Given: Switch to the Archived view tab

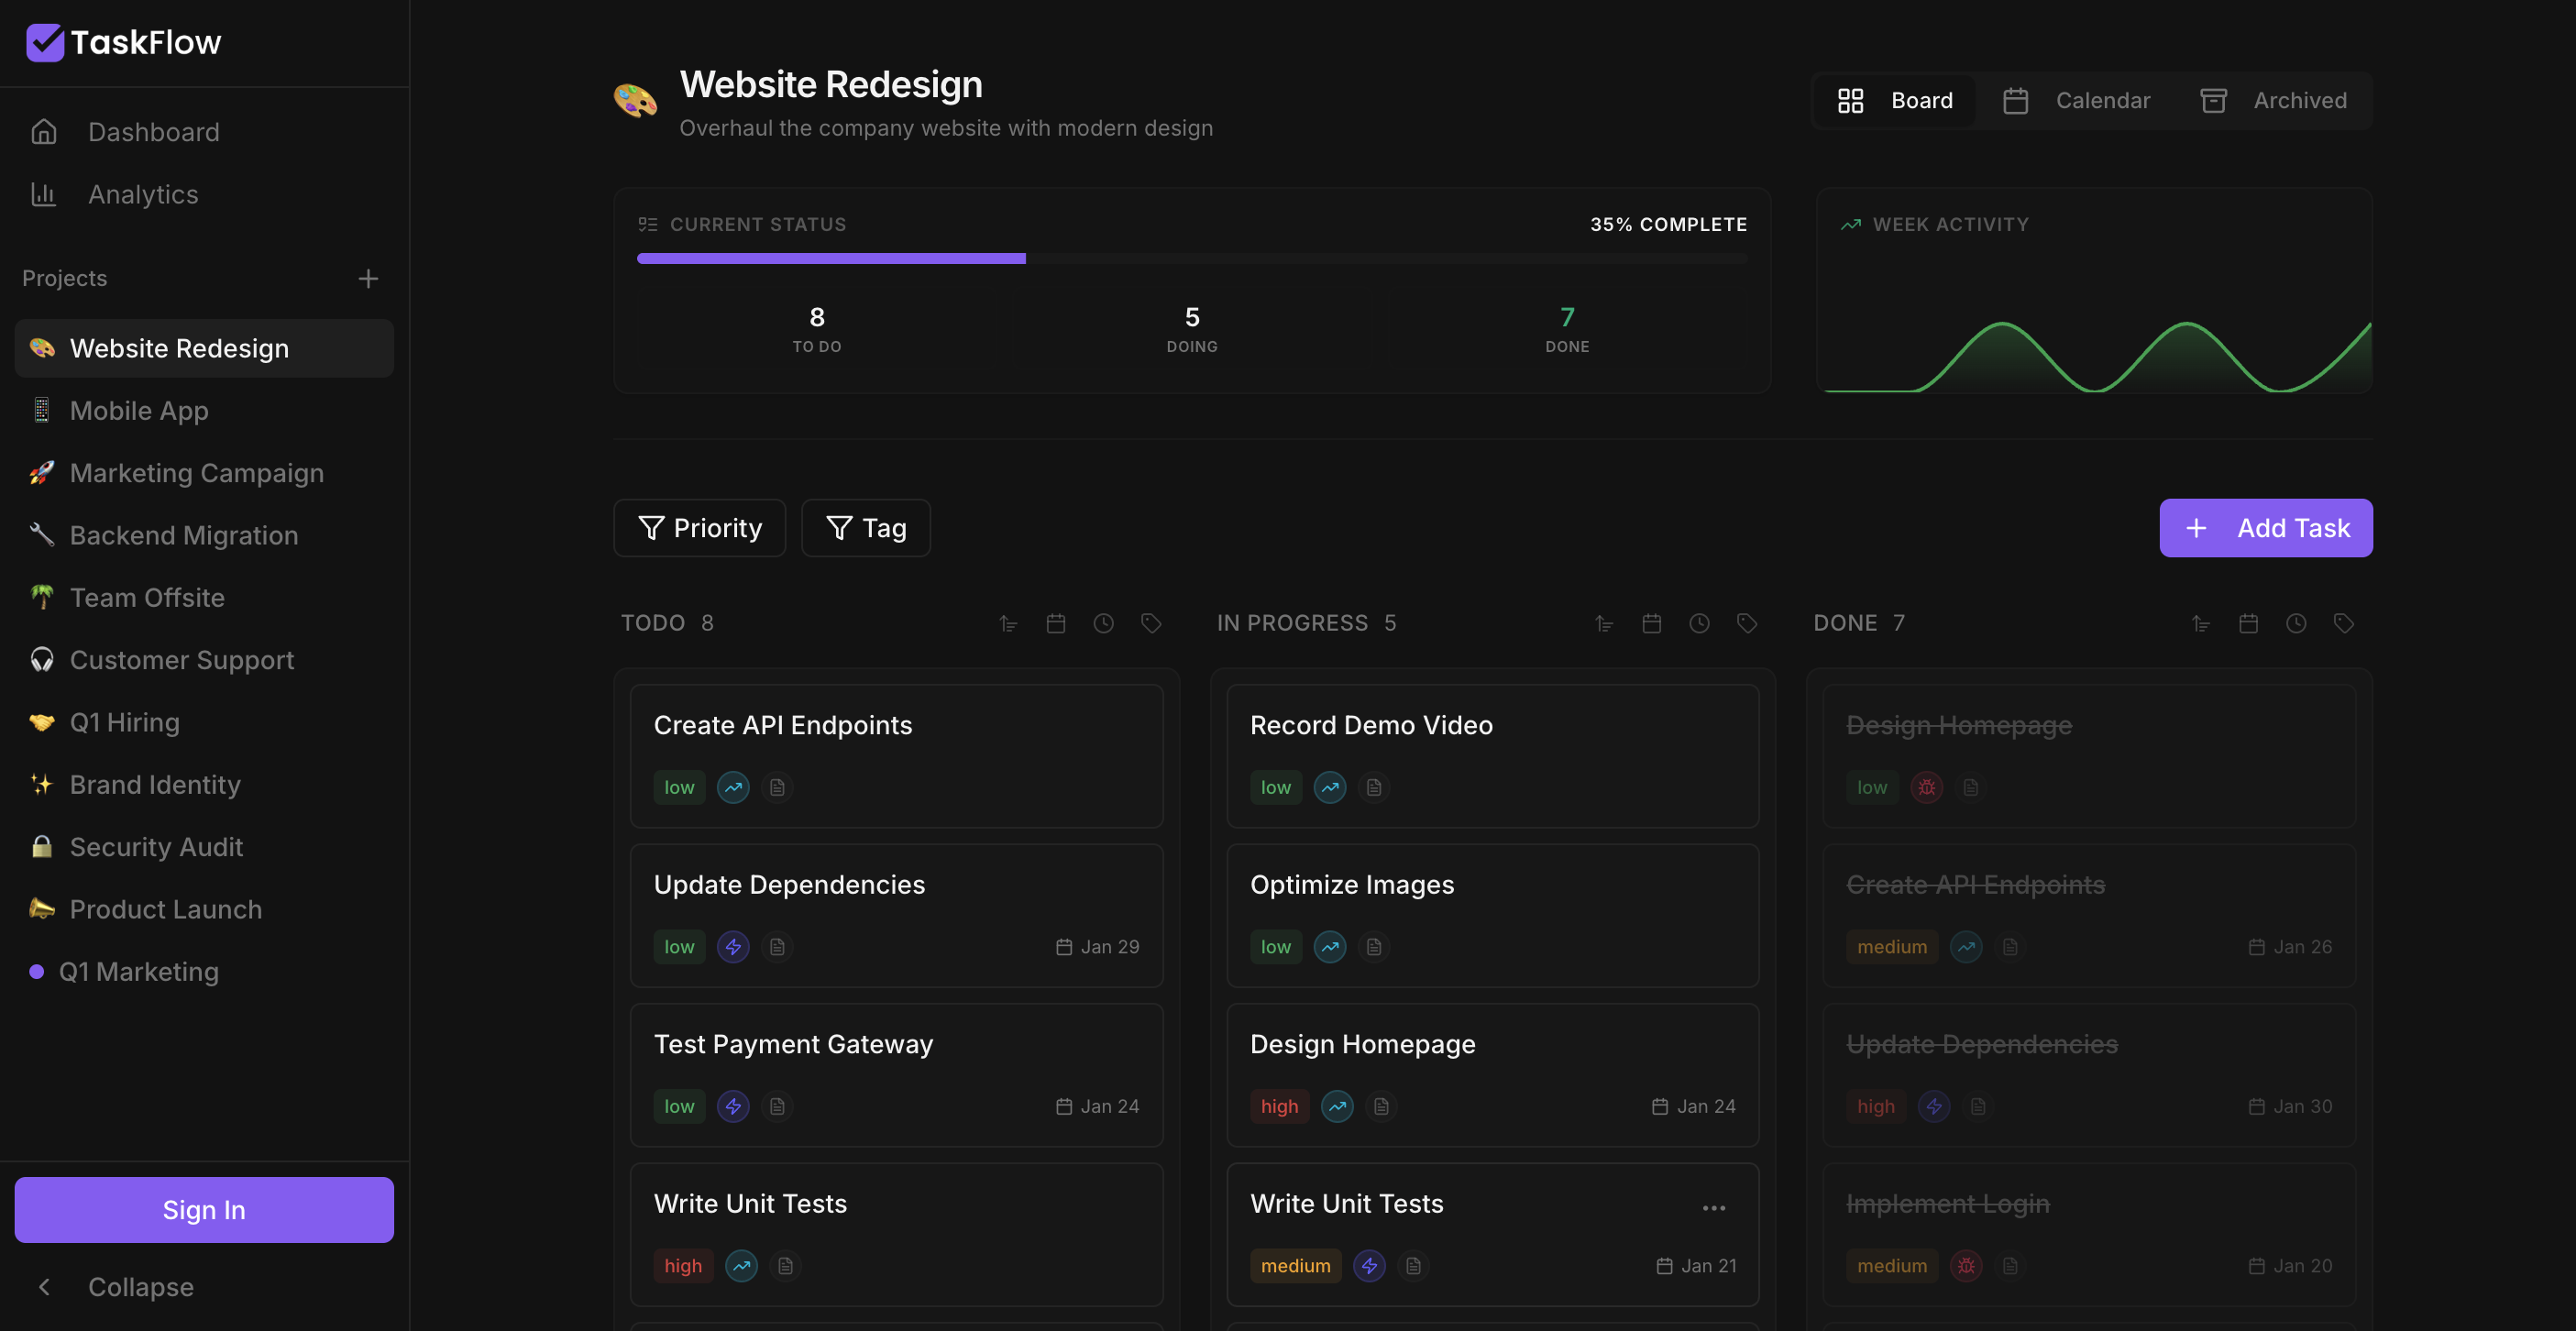Looking at the screenshot, I should tap(2273, 100).
